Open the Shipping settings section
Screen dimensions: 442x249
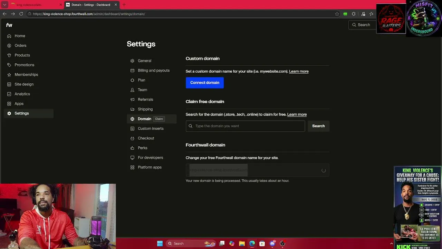tap(145, 109)
